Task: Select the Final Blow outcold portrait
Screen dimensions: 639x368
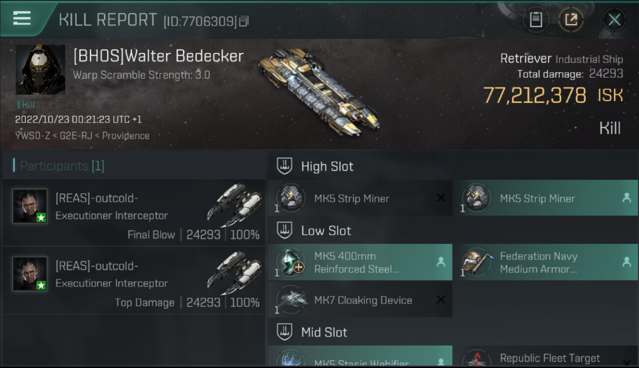Action: click(30, 206)
